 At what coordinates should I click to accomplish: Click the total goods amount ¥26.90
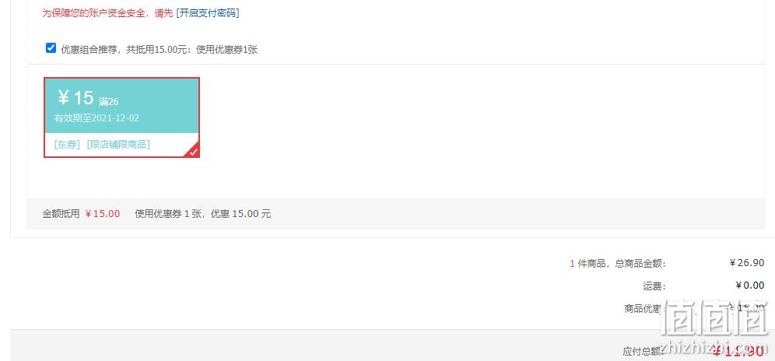747,263
